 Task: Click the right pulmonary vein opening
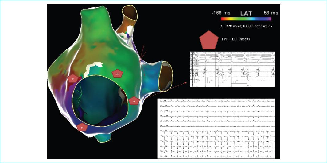[167, 76]
